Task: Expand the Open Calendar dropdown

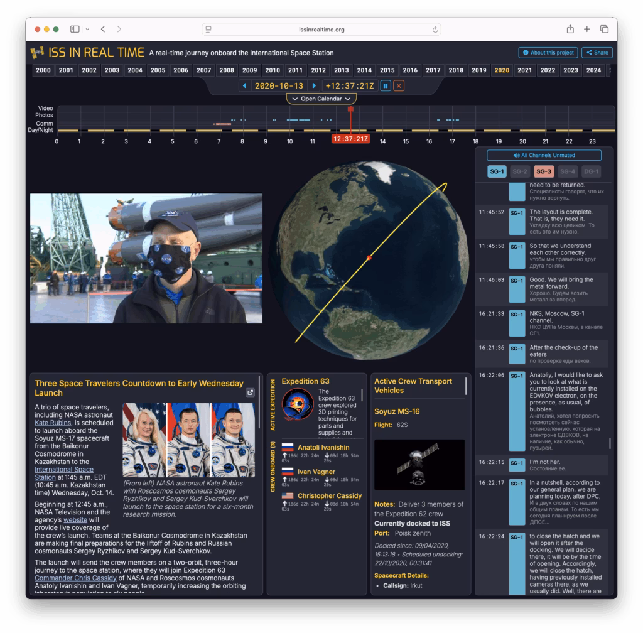Action: point(321,99)
